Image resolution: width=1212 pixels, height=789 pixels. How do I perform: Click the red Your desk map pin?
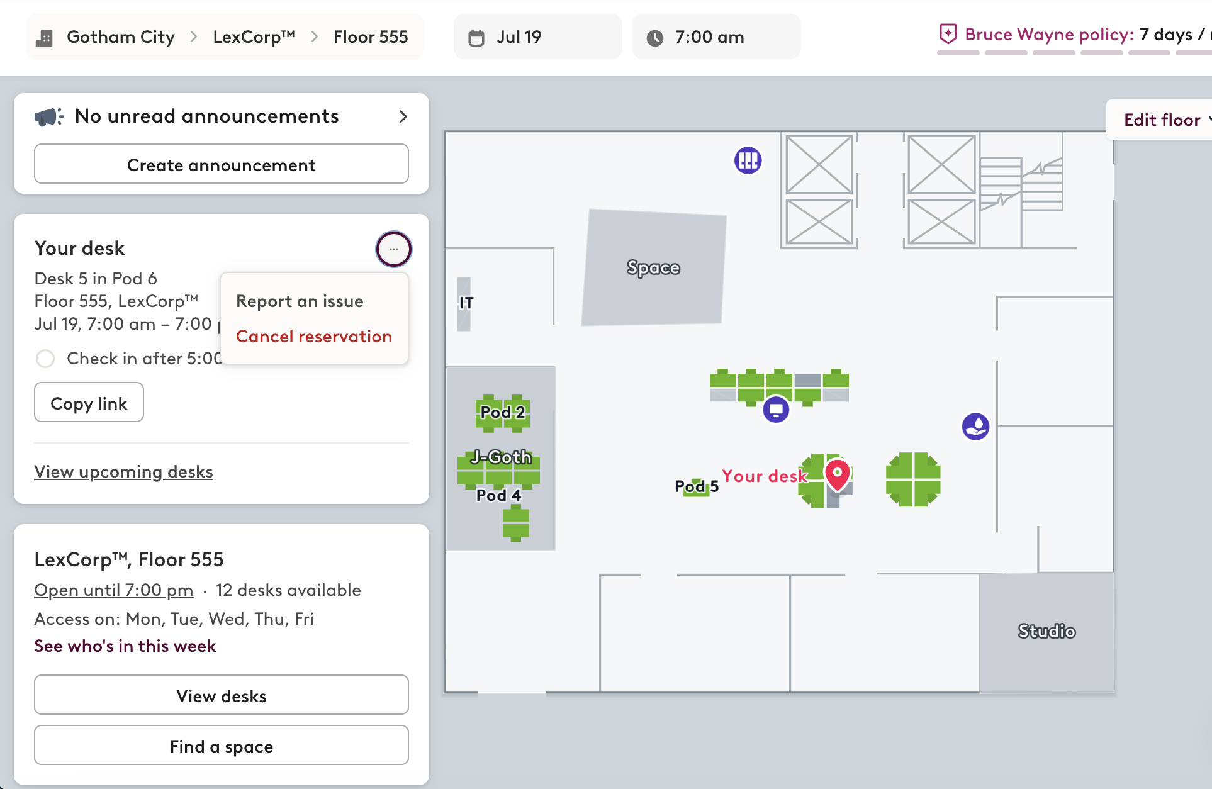click(x=838, y=474)
